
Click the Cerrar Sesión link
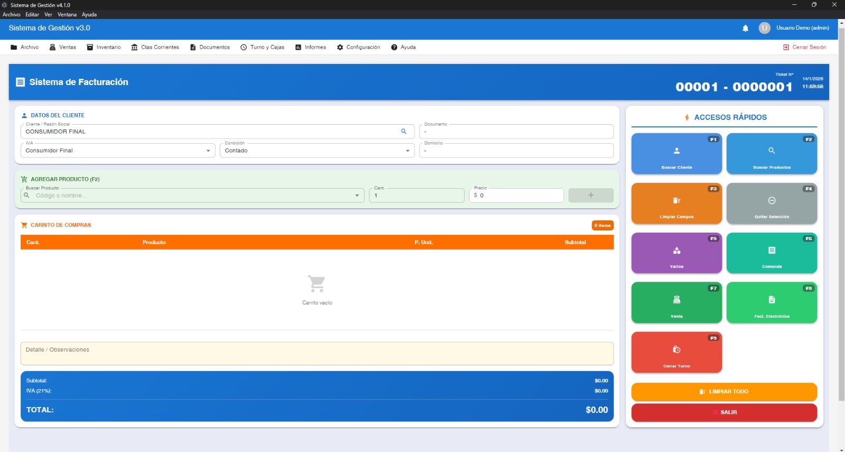point(804,48)
